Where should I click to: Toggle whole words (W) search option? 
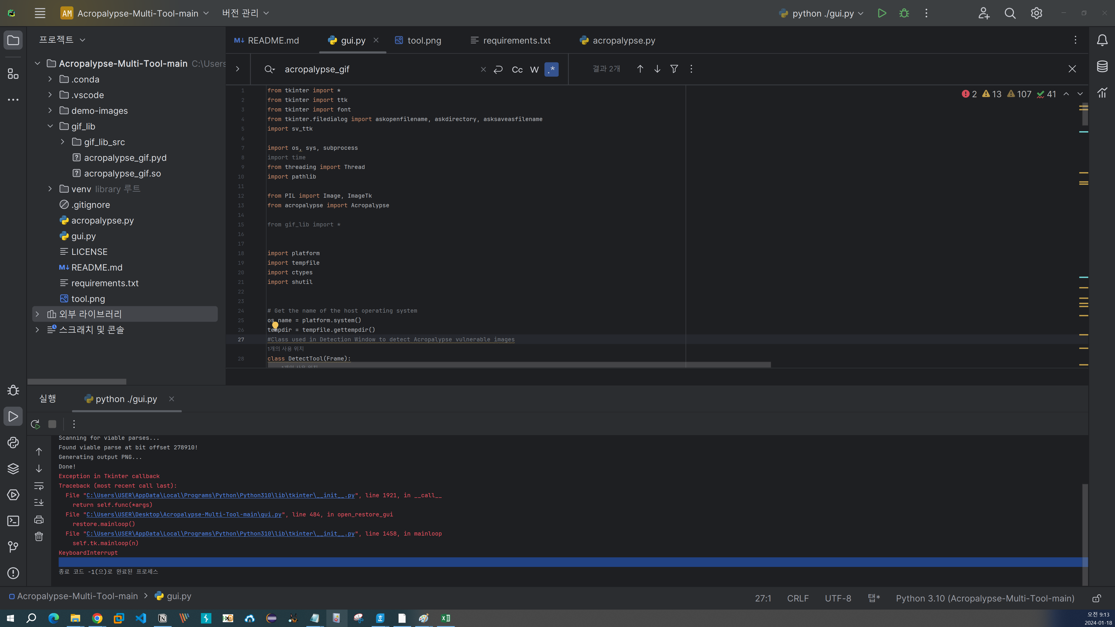(x=534, y=69)
